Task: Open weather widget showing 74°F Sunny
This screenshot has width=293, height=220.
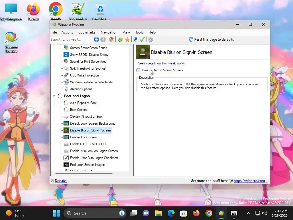Action: point(15,213)
